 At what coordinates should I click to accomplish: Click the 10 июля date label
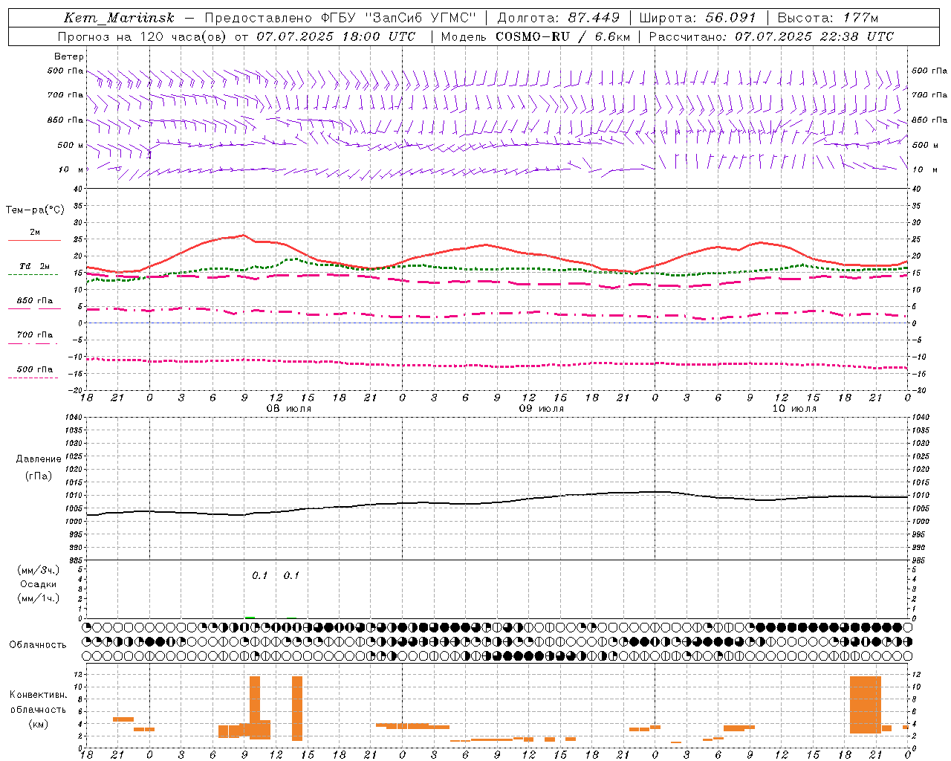tap(794, 409)
